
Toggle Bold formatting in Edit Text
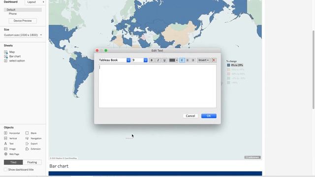click(x=152, y=60)
